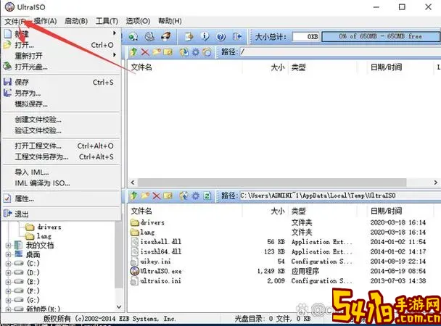441x326 pixels.
Task: Expand the 重新打开 submenu
Action: (61, 56)
